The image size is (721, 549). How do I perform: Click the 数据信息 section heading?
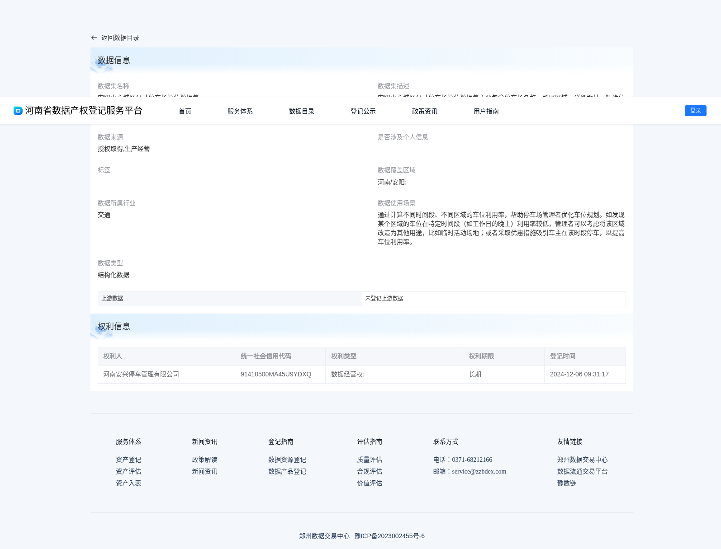114,60
